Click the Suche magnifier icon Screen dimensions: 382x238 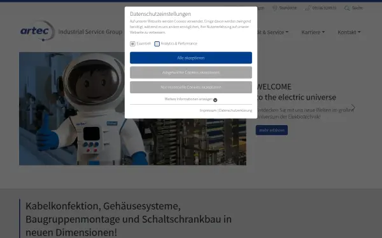(347, 8)
